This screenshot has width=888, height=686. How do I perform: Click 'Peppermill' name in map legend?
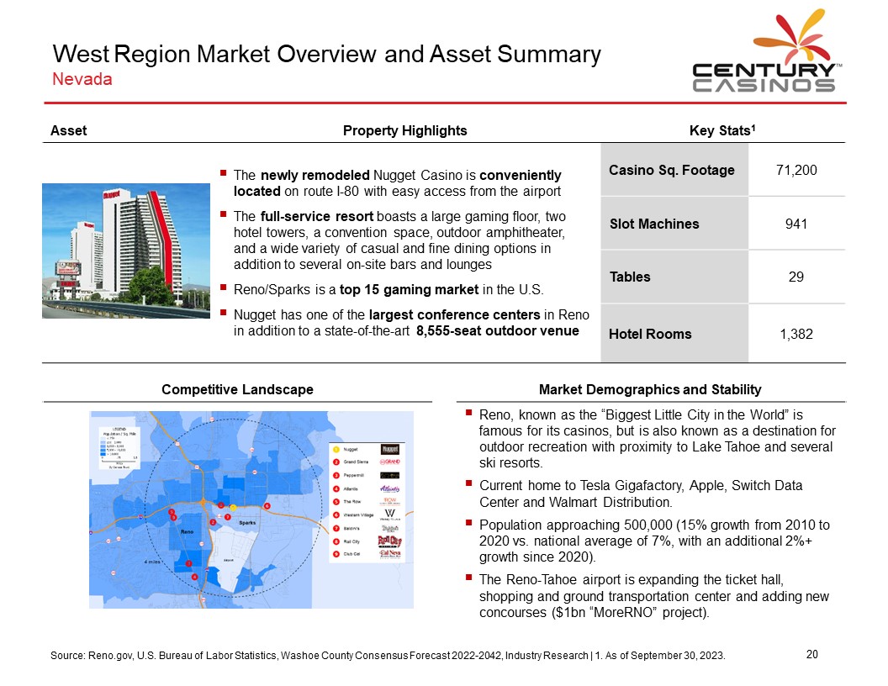click(353, 476)
